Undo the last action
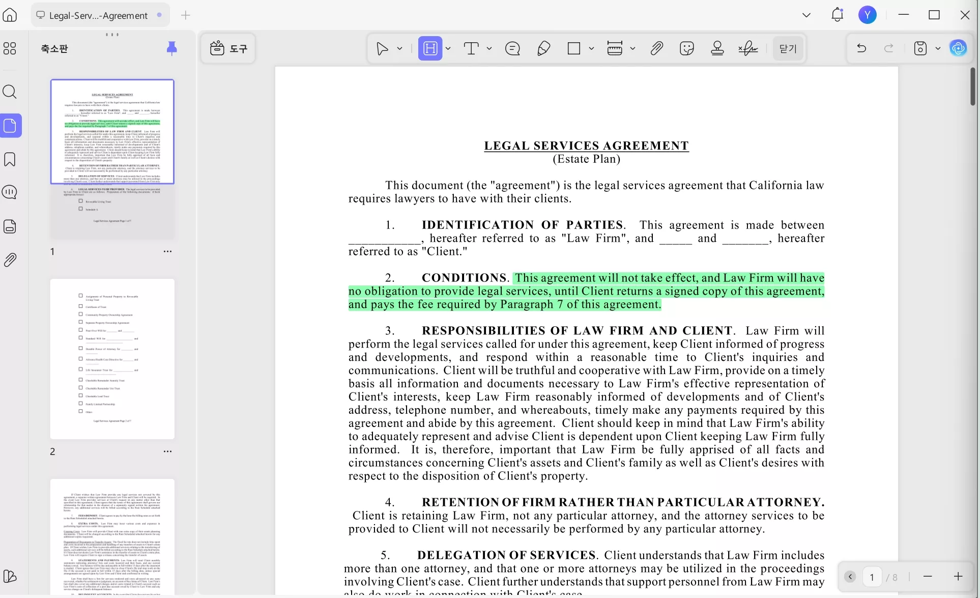The width and height of the screenshot is (980, 598). 861,48
